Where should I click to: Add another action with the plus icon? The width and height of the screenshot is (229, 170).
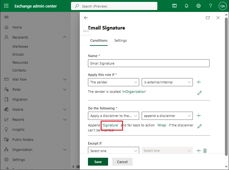(199, 116)
